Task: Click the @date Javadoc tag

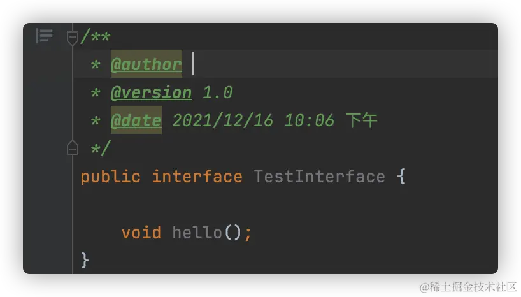Action: click(x=136, y=120)
